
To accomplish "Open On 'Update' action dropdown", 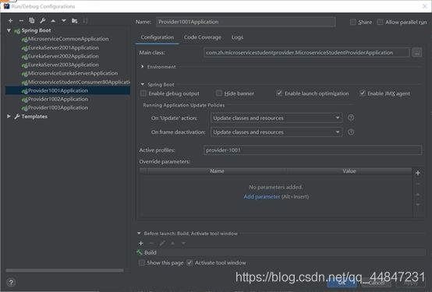I will tap(276, 118).
